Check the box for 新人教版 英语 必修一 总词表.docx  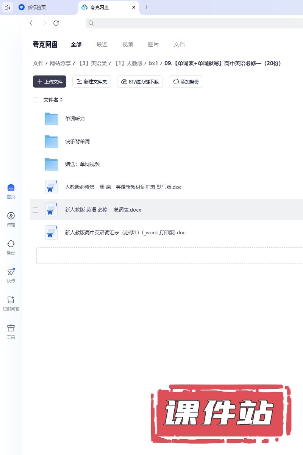(x=36, y=210)
